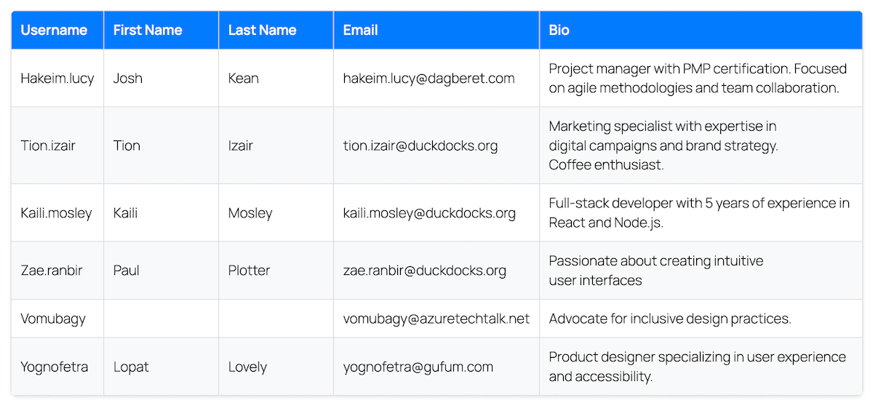Viewport: 873px width, 408px height.
Task: Click email vomubagy@azuretechtalk.net
Action: 436,319
